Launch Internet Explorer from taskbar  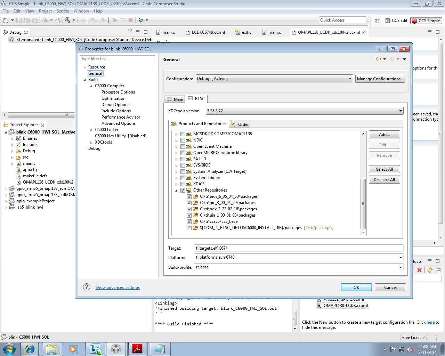(x=30, y=349)
